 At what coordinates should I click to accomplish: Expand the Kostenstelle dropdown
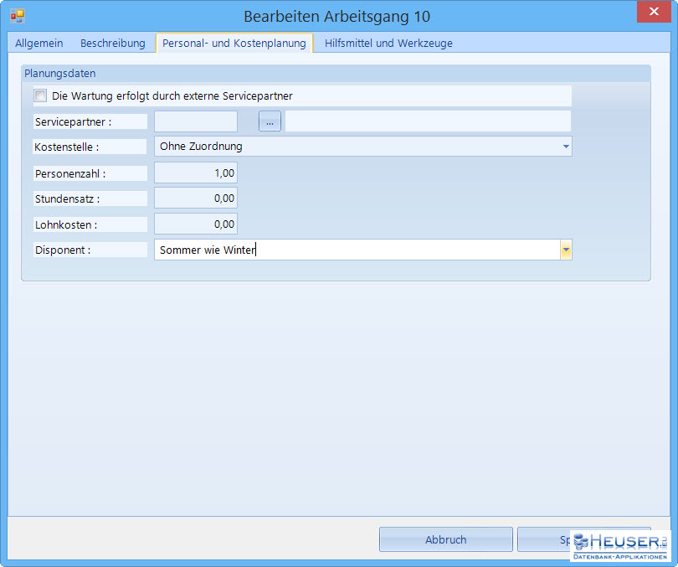[566, 147]
